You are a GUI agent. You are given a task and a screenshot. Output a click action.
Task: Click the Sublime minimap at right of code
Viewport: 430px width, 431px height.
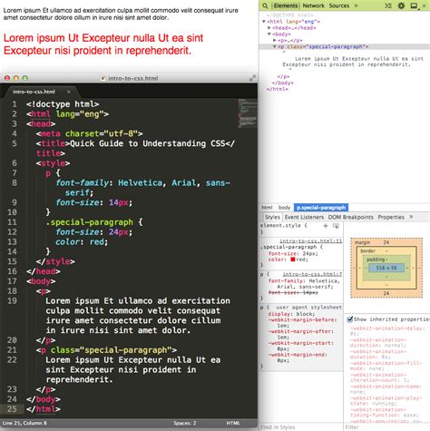tap(247, 113)
